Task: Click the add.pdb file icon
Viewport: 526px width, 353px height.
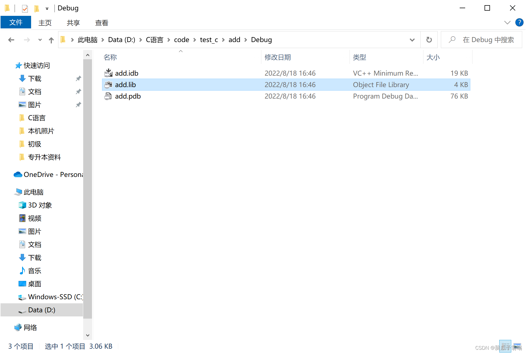Action: click(108, 96)
